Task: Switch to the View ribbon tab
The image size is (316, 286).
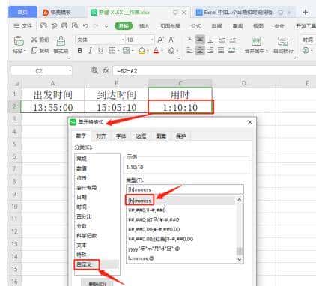Action: click(258, 26)
